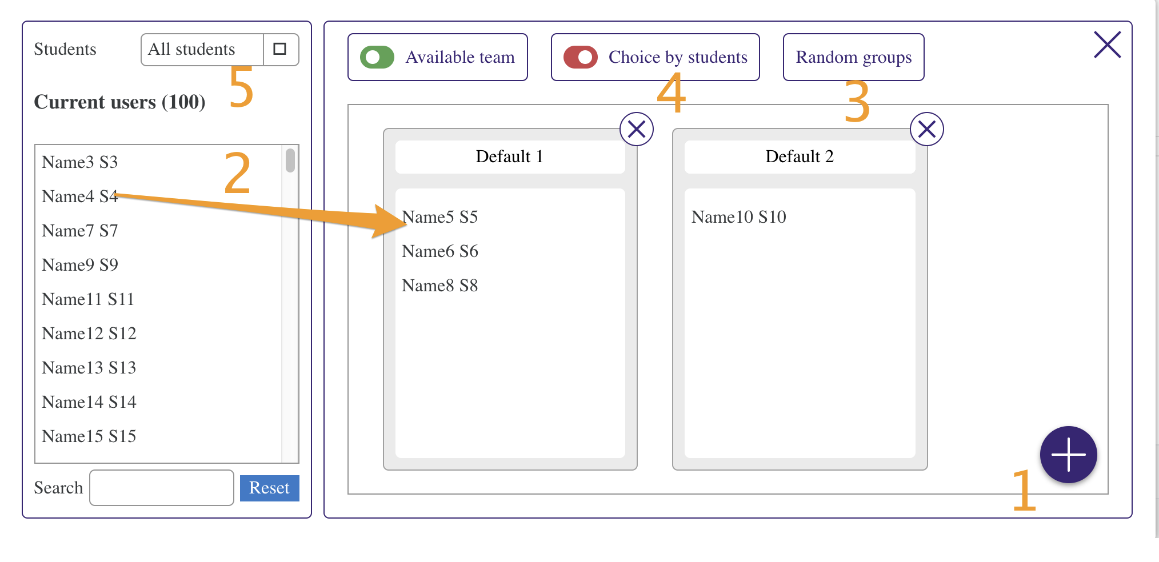This screenshot has width=1159, height=562.
Task: Click the student list scrollbar
Action: [289, 160]
